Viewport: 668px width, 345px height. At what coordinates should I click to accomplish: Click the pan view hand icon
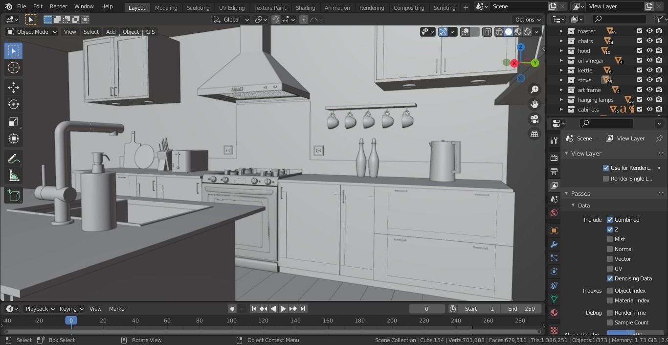(x=534, y=104)
